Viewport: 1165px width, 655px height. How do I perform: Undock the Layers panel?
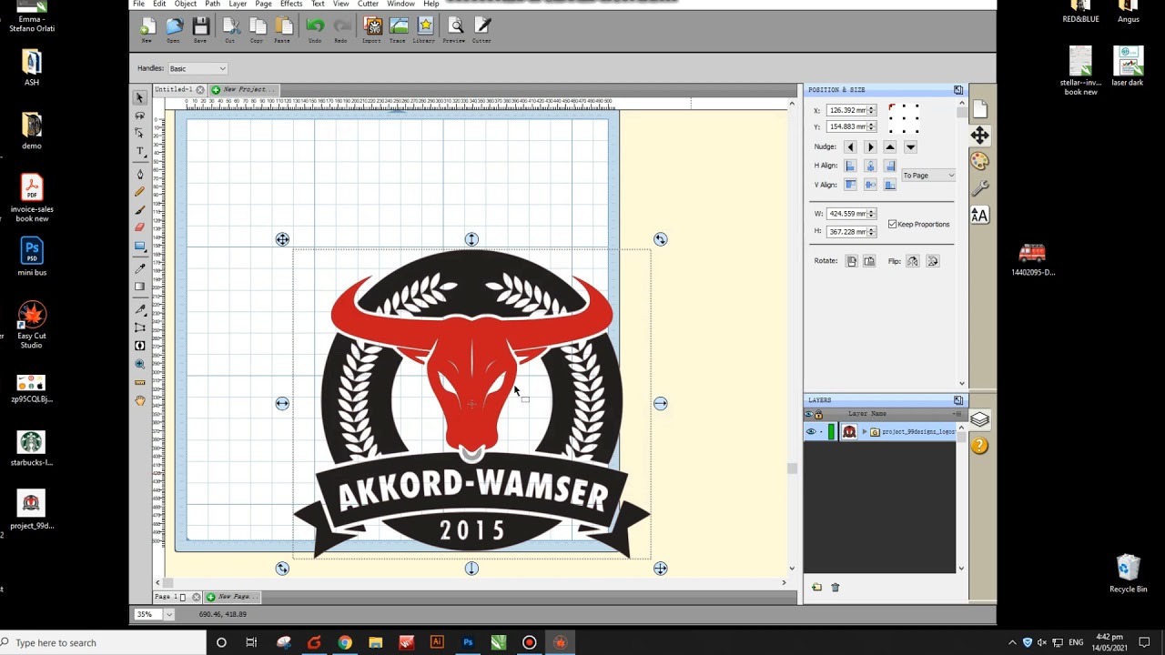pyautogui.click(x=958, y=400)
